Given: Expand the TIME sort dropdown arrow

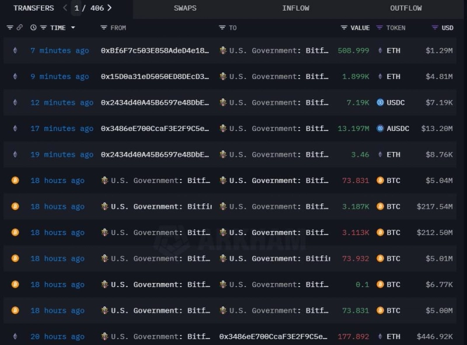Looking at the screenshot, I should pyautogui.click(x=73, y=27).
